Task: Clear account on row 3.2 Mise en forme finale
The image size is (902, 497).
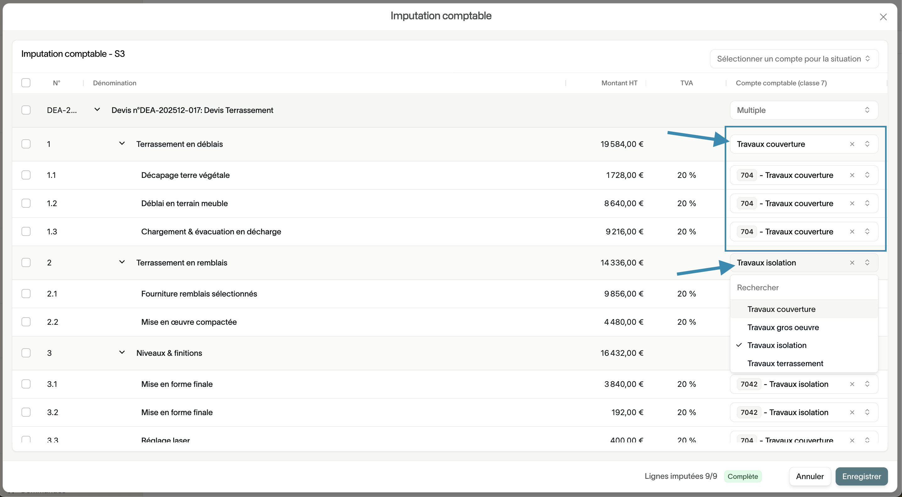Action: (852, 412)
